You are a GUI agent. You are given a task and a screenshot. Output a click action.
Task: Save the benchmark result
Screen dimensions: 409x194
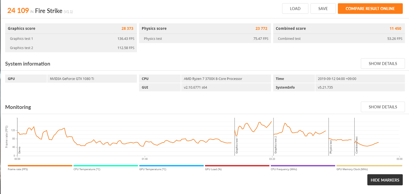point(323,8)
